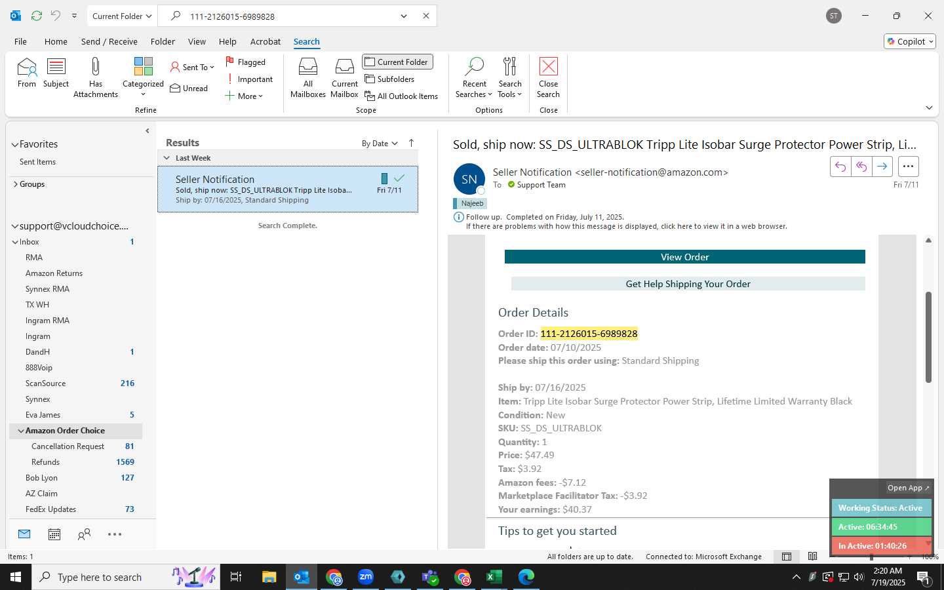
Task: Click the Undo arrow in title bar
Action: click(56, 16)
